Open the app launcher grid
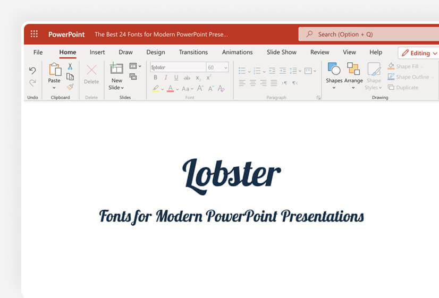The image size is (439, 298). [34, 34]
